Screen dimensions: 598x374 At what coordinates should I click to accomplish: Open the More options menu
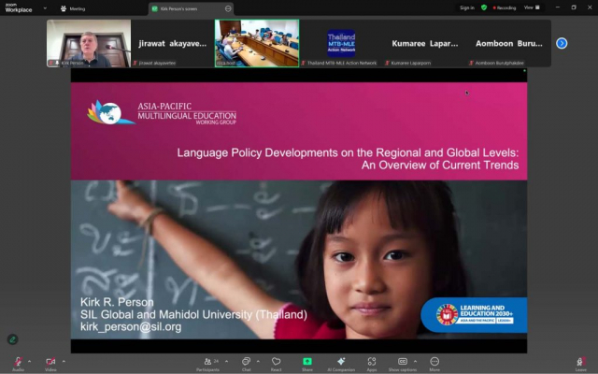point(434,362)
